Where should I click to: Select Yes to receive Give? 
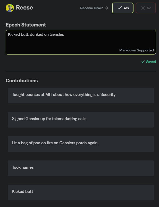click(123, 8)
